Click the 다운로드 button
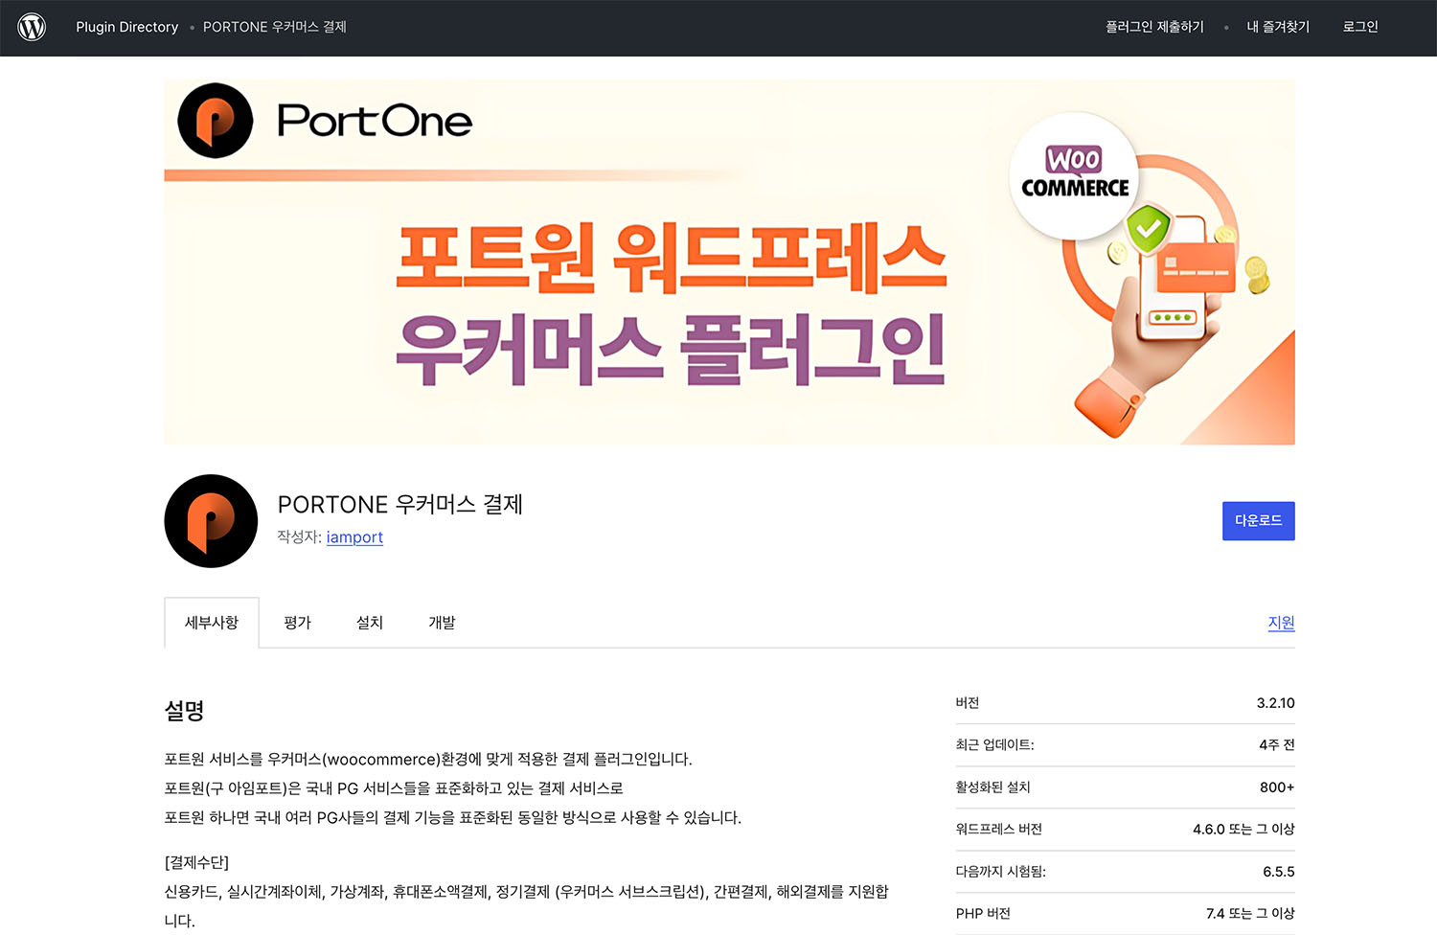 [x=1258, y=521]
